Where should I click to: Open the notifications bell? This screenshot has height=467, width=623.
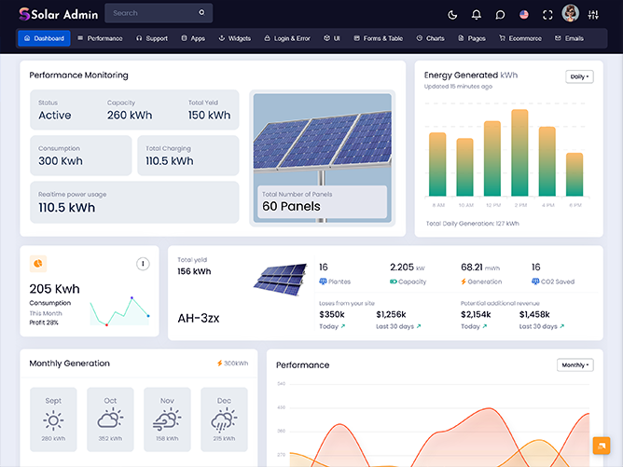(x=477, y=14)
